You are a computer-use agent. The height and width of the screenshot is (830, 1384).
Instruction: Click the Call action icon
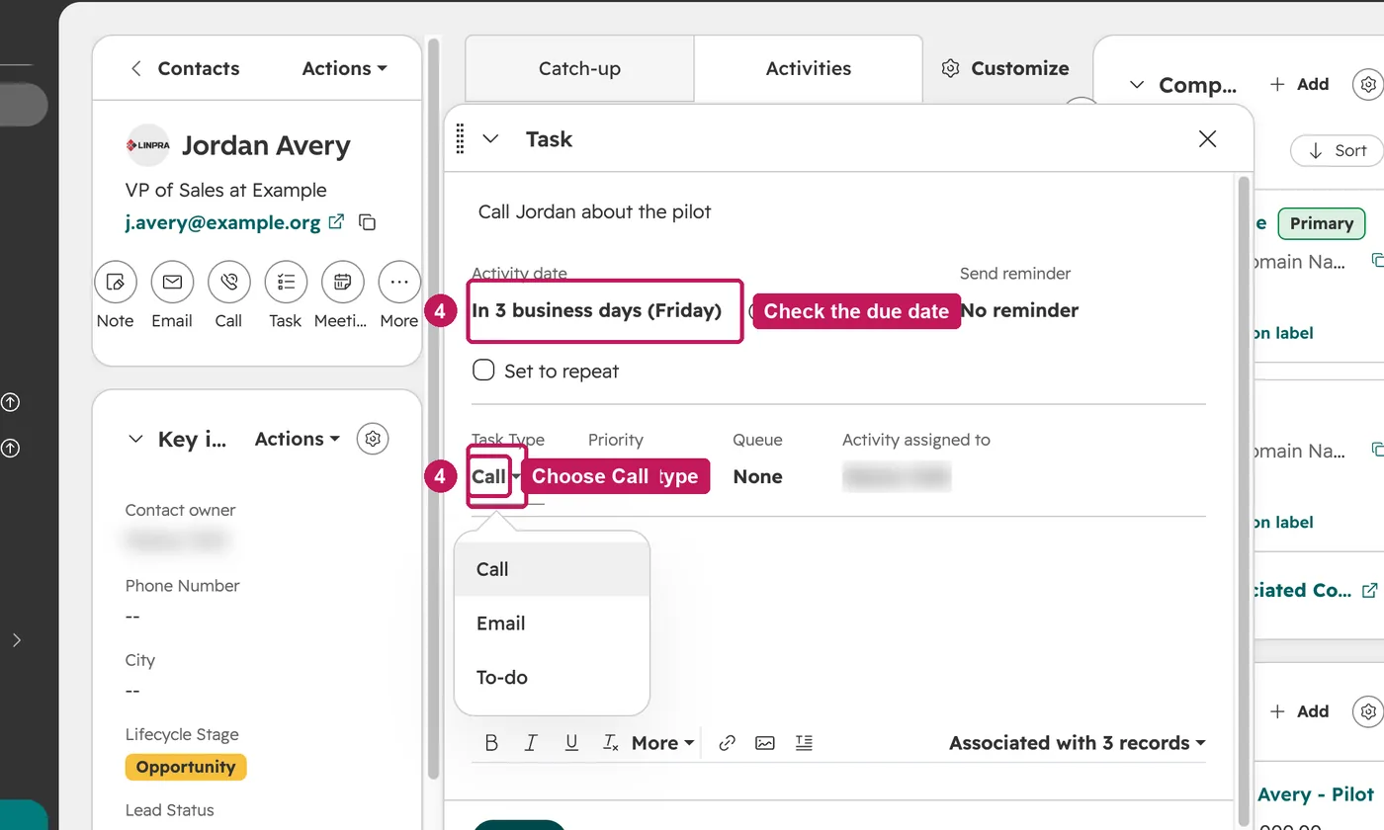(229, 283)
